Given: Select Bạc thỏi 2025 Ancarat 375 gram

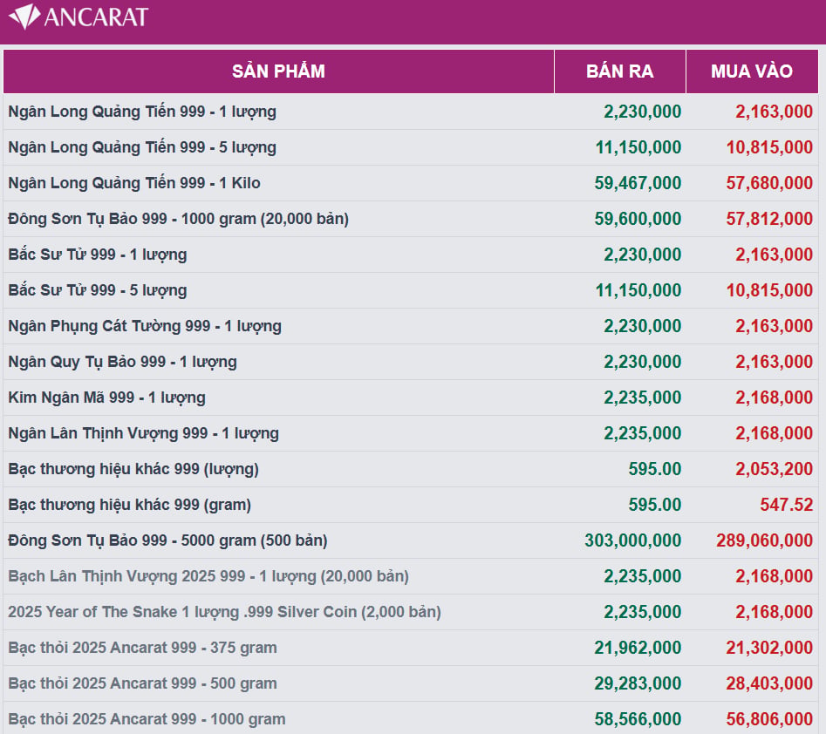Looking at the screenshot, I should (142, 649).
